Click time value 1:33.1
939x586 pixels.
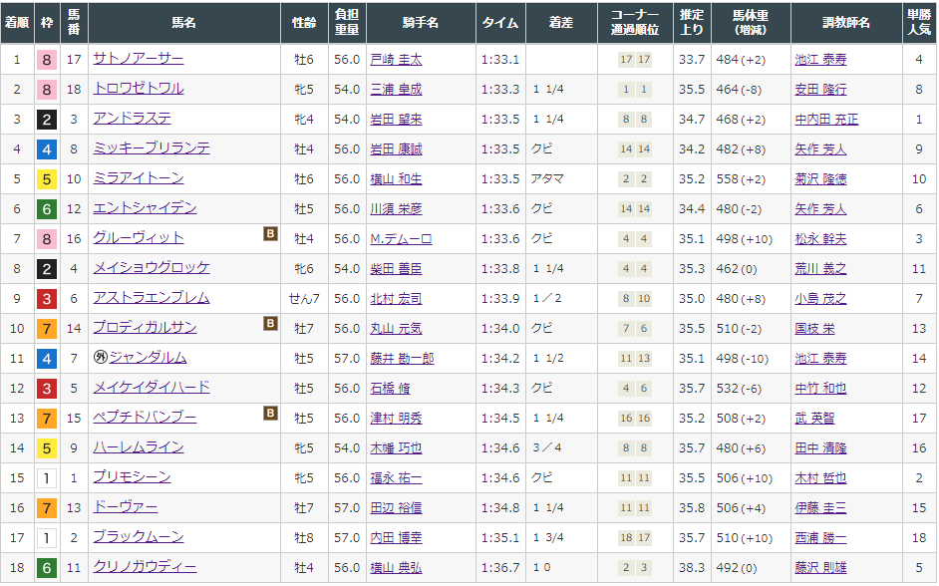[500, 59]
